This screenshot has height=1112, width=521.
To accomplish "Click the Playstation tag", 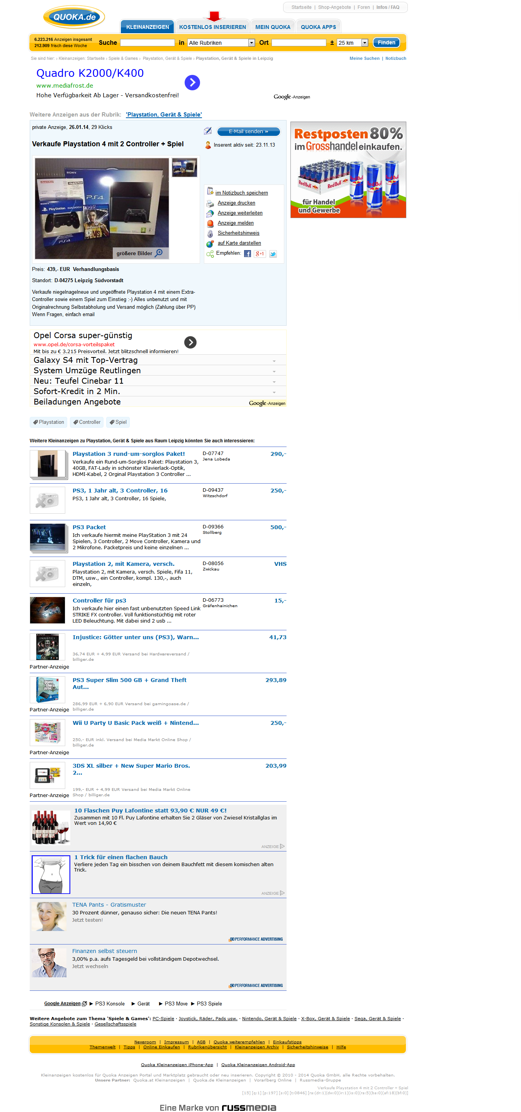I will (48, 422).
